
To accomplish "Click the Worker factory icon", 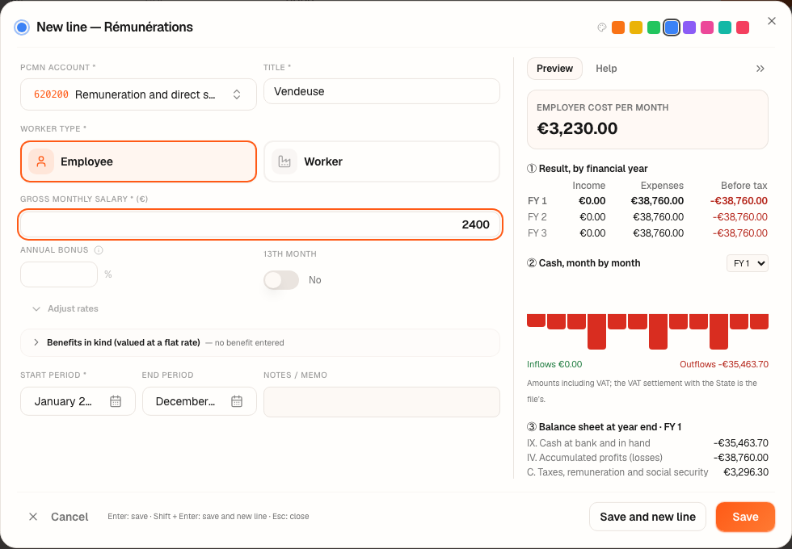I will click(284, 161).
